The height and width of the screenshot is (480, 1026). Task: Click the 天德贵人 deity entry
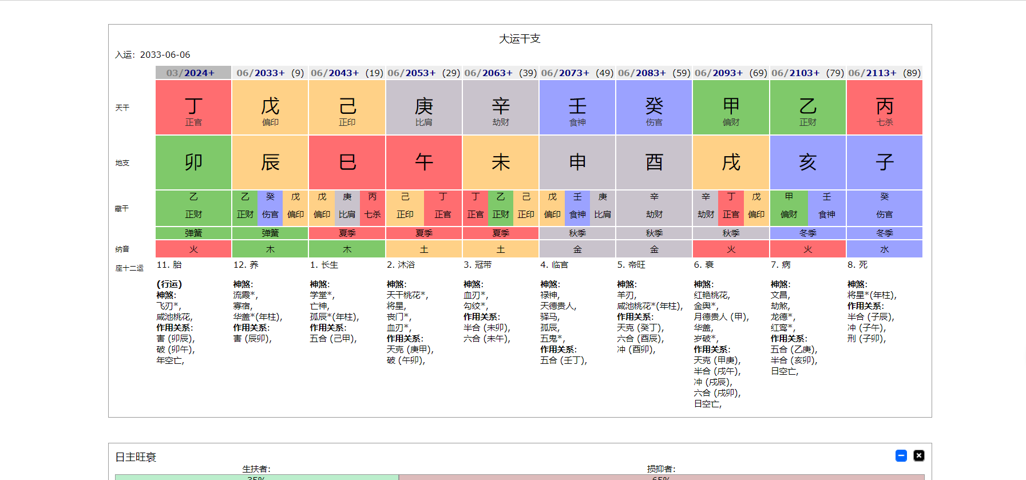tap(558, 306)
